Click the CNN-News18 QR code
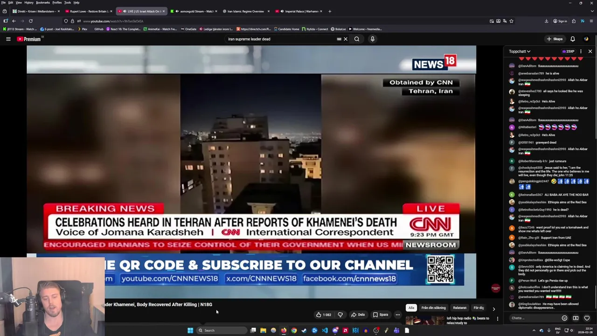 (440, 269)
